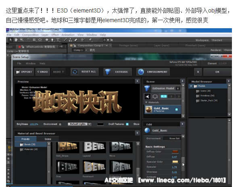This screenshot has width=240, height=187.
Task: Click the Gold_Basic gold sphere material thumbnail
Action: coord(148,110)
